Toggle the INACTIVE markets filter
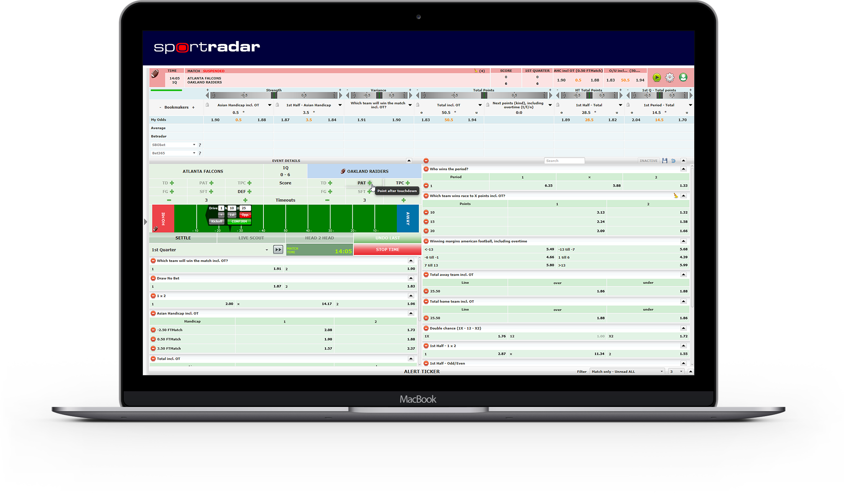 tap(648, 161)
